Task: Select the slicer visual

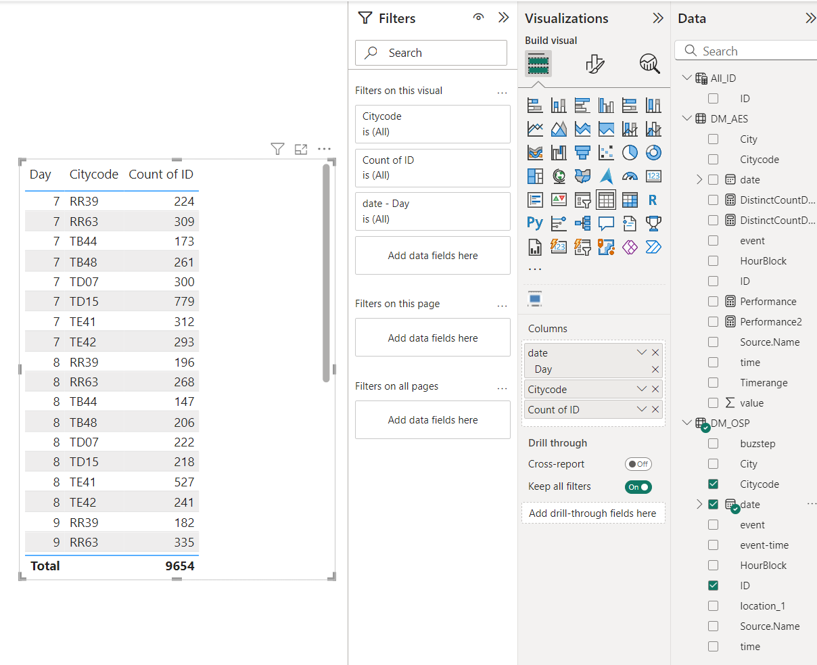Action: pyautogui.click(x=582, y=200)
